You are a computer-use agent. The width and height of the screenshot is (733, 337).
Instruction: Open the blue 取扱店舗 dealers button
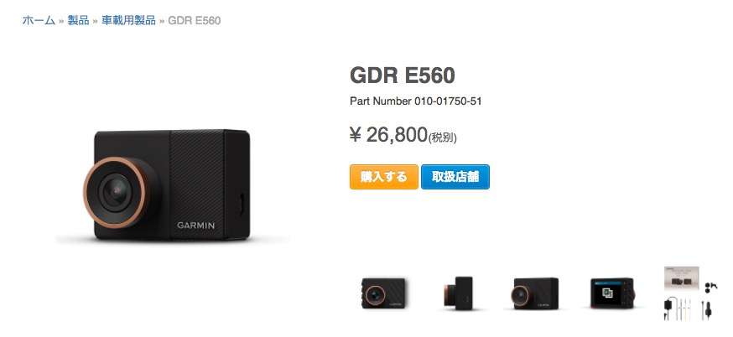[455, 177]
